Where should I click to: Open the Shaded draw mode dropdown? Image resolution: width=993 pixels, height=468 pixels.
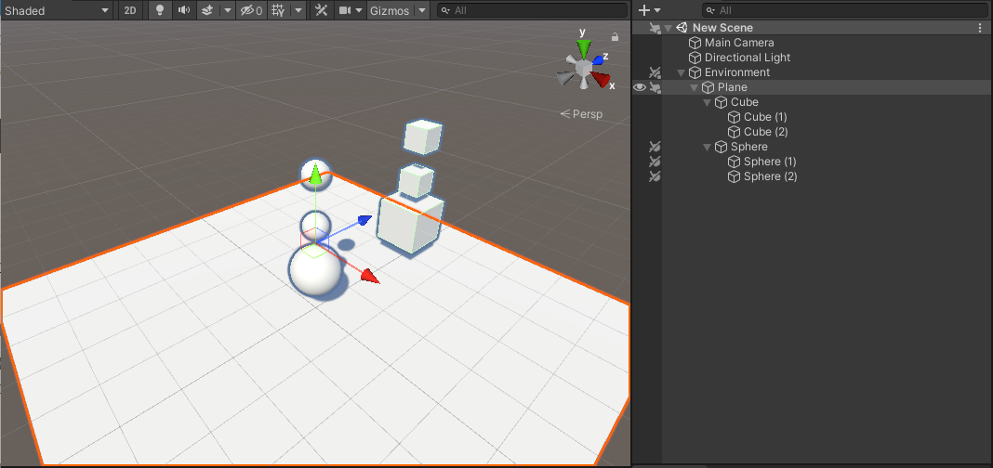click(x=57, y=10)
